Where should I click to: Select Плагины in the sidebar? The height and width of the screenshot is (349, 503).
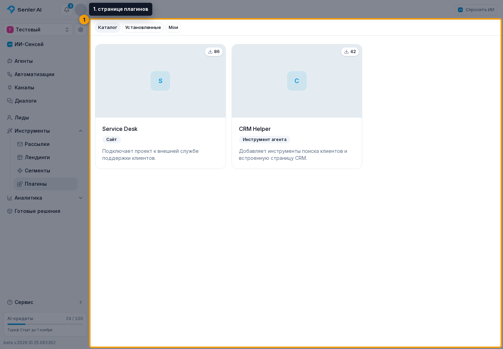[x=45, y=184]
